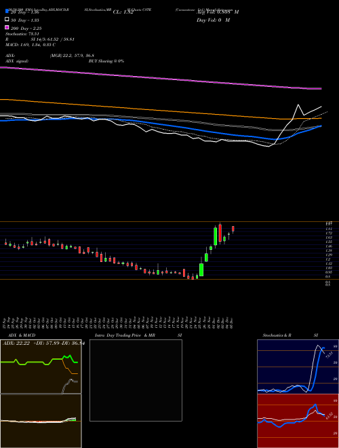
Task: Click the '(MGR) 22.2, 57.9, 36.8' ADX values
Action: 72,56
